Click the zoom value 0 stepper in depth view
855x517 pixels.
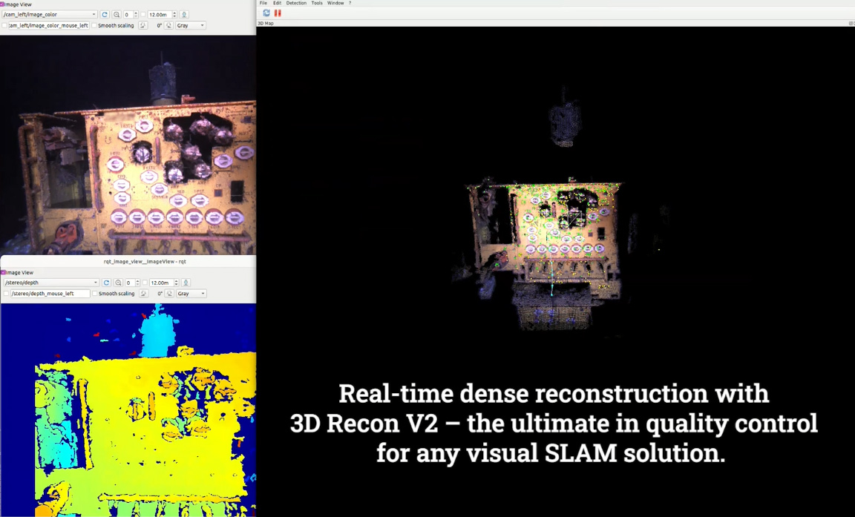pos(133,283)
